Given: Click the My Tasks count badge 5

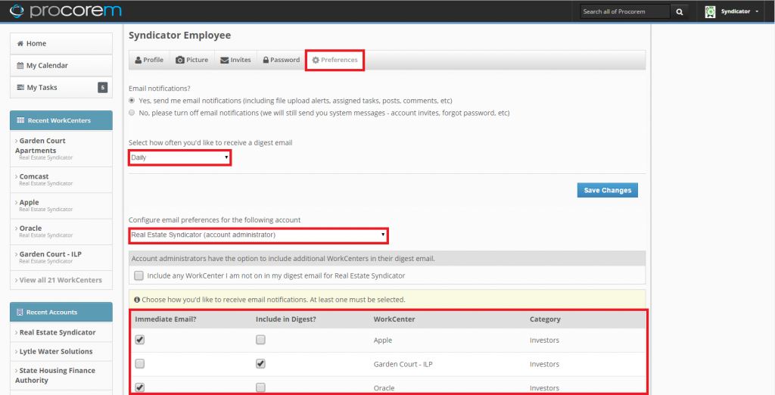Looking at the screenshot, I should 102,88.
